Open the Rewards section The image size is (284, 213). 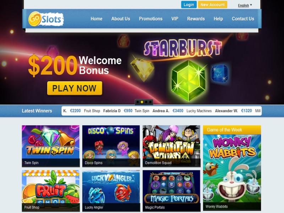pyautogui.click(x=196, y=19)
